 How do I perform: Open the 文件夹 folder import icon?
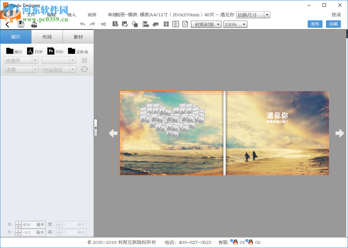71,51
